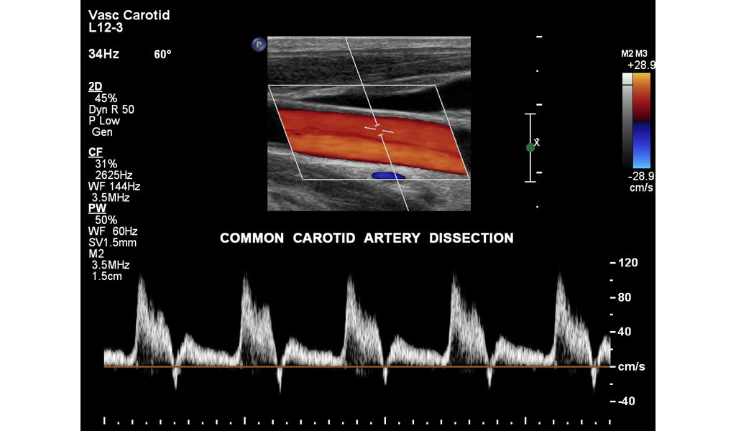Screen dimensions: 736x431
Task: Click the 'Vasc Carotid' preset label
Action: point(129,15)
